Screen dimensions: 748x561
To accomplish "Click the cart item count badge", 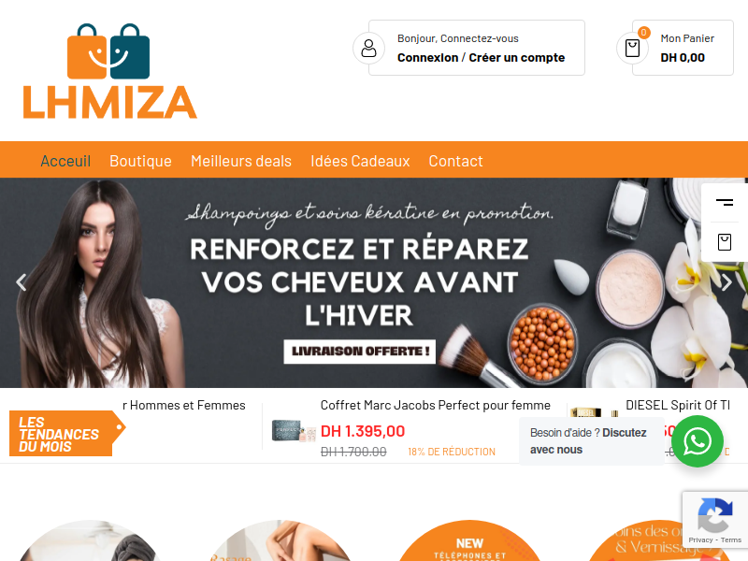I will (x=643, y=33).
